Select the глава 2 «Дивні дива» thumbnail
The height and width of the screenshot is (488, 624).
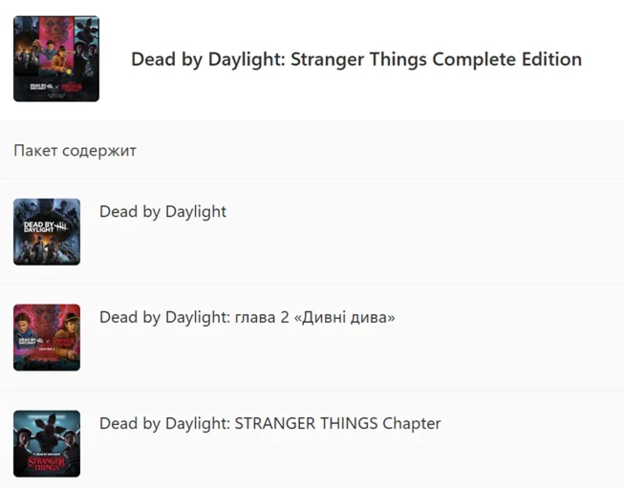(47, 337)
